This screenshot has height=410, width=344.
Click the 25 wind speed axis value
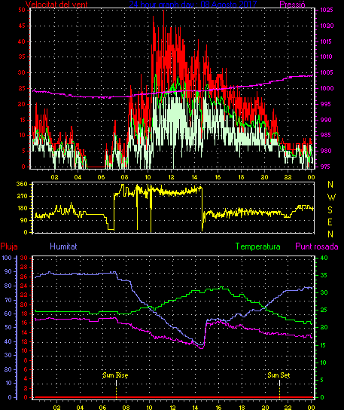click(x=22, y=88)
